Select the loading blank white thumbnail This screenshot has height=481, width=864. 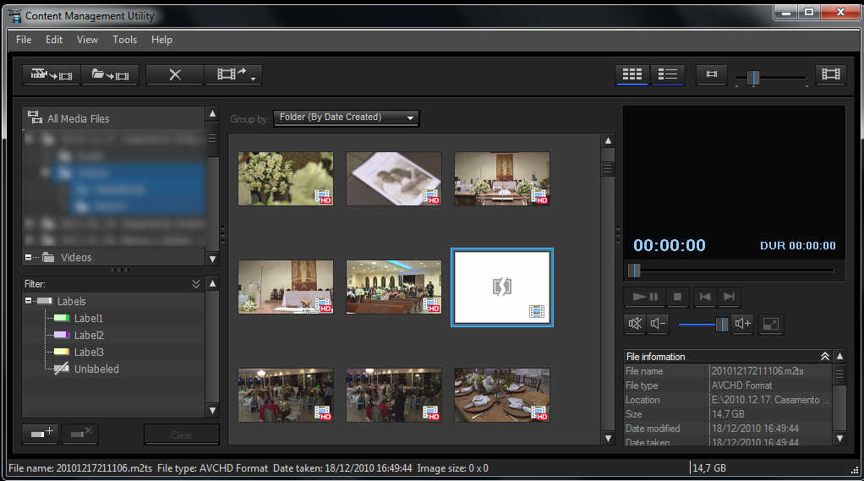502,287
